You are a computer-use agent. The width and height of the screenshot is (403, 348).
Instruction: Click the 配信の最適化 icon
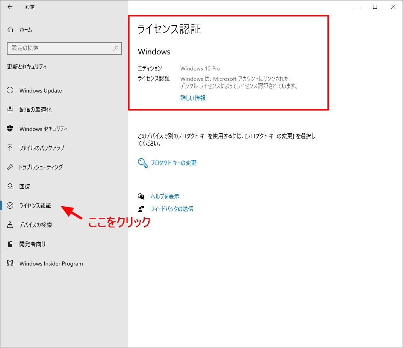(10, 109)
